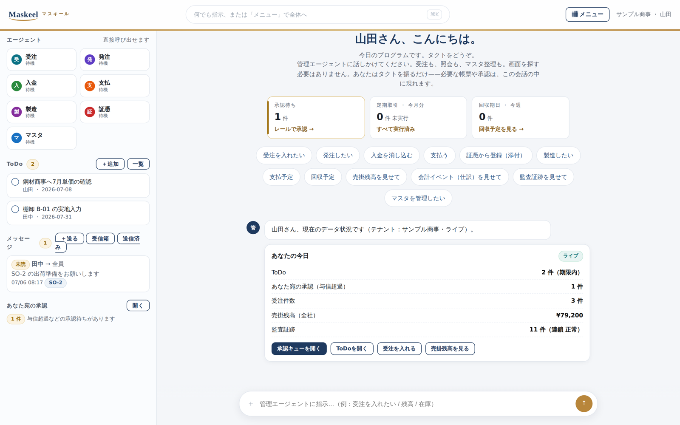Open the ToDo 一覧 list
The image size is (680, 425).
coord(138,164)
